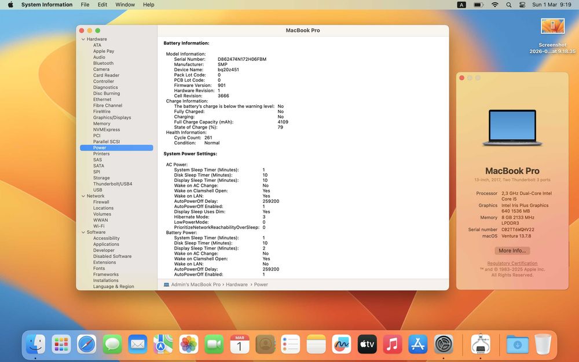The height and width of the screenshot is (362, 579).
Task: Select Bluetooth in the sidebar
Action: [x=104, y=63]
